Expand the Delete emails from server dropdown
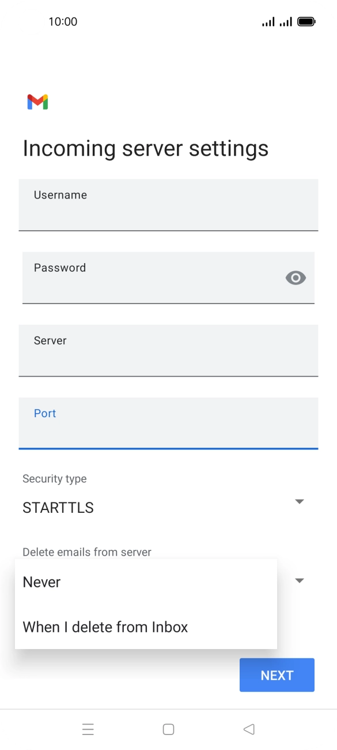The height and width of the screenshot is (750, 337). 299,580
